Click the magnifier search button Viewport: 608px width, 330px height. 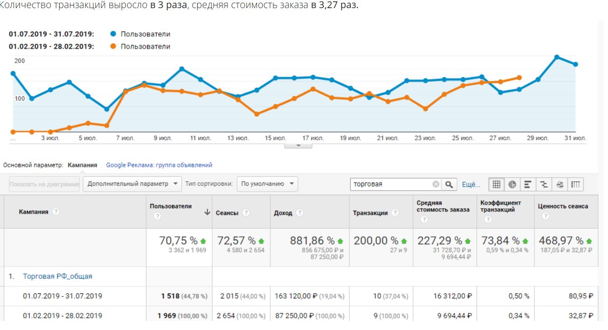pos(449,184)
